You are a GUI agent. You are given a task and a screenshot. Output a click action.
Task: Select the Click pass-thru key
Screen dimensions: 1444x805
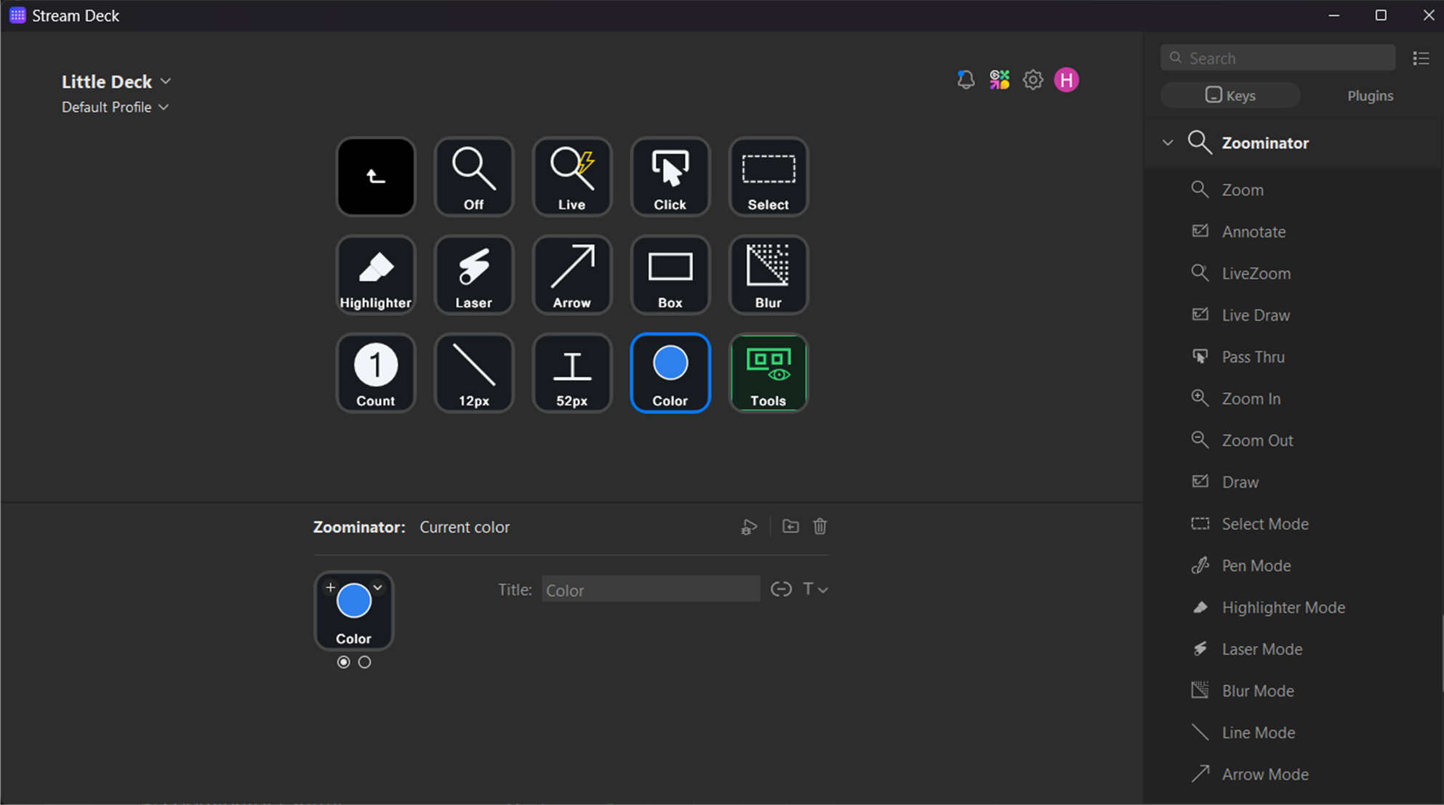click(670, 177)
